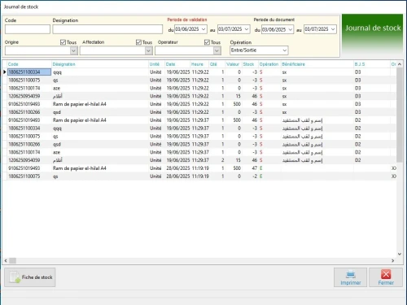Select the selected code cell 1806251100334 in first row
The width and height of the screenshot is (407, 305).
[x=29, y=72]
